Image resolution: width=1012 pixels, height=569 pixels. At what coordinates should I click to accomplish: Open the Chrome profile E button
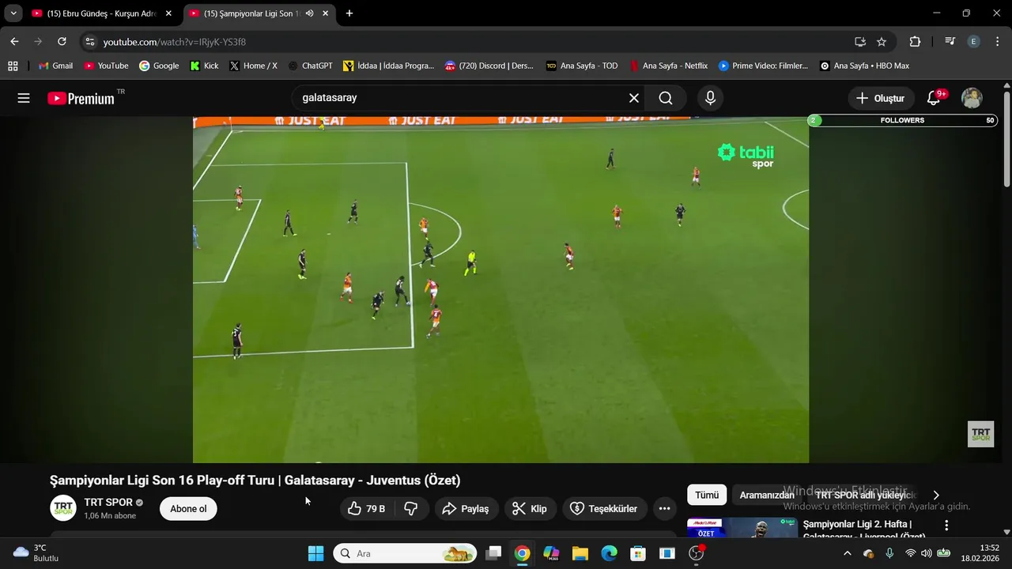point(974,42)
